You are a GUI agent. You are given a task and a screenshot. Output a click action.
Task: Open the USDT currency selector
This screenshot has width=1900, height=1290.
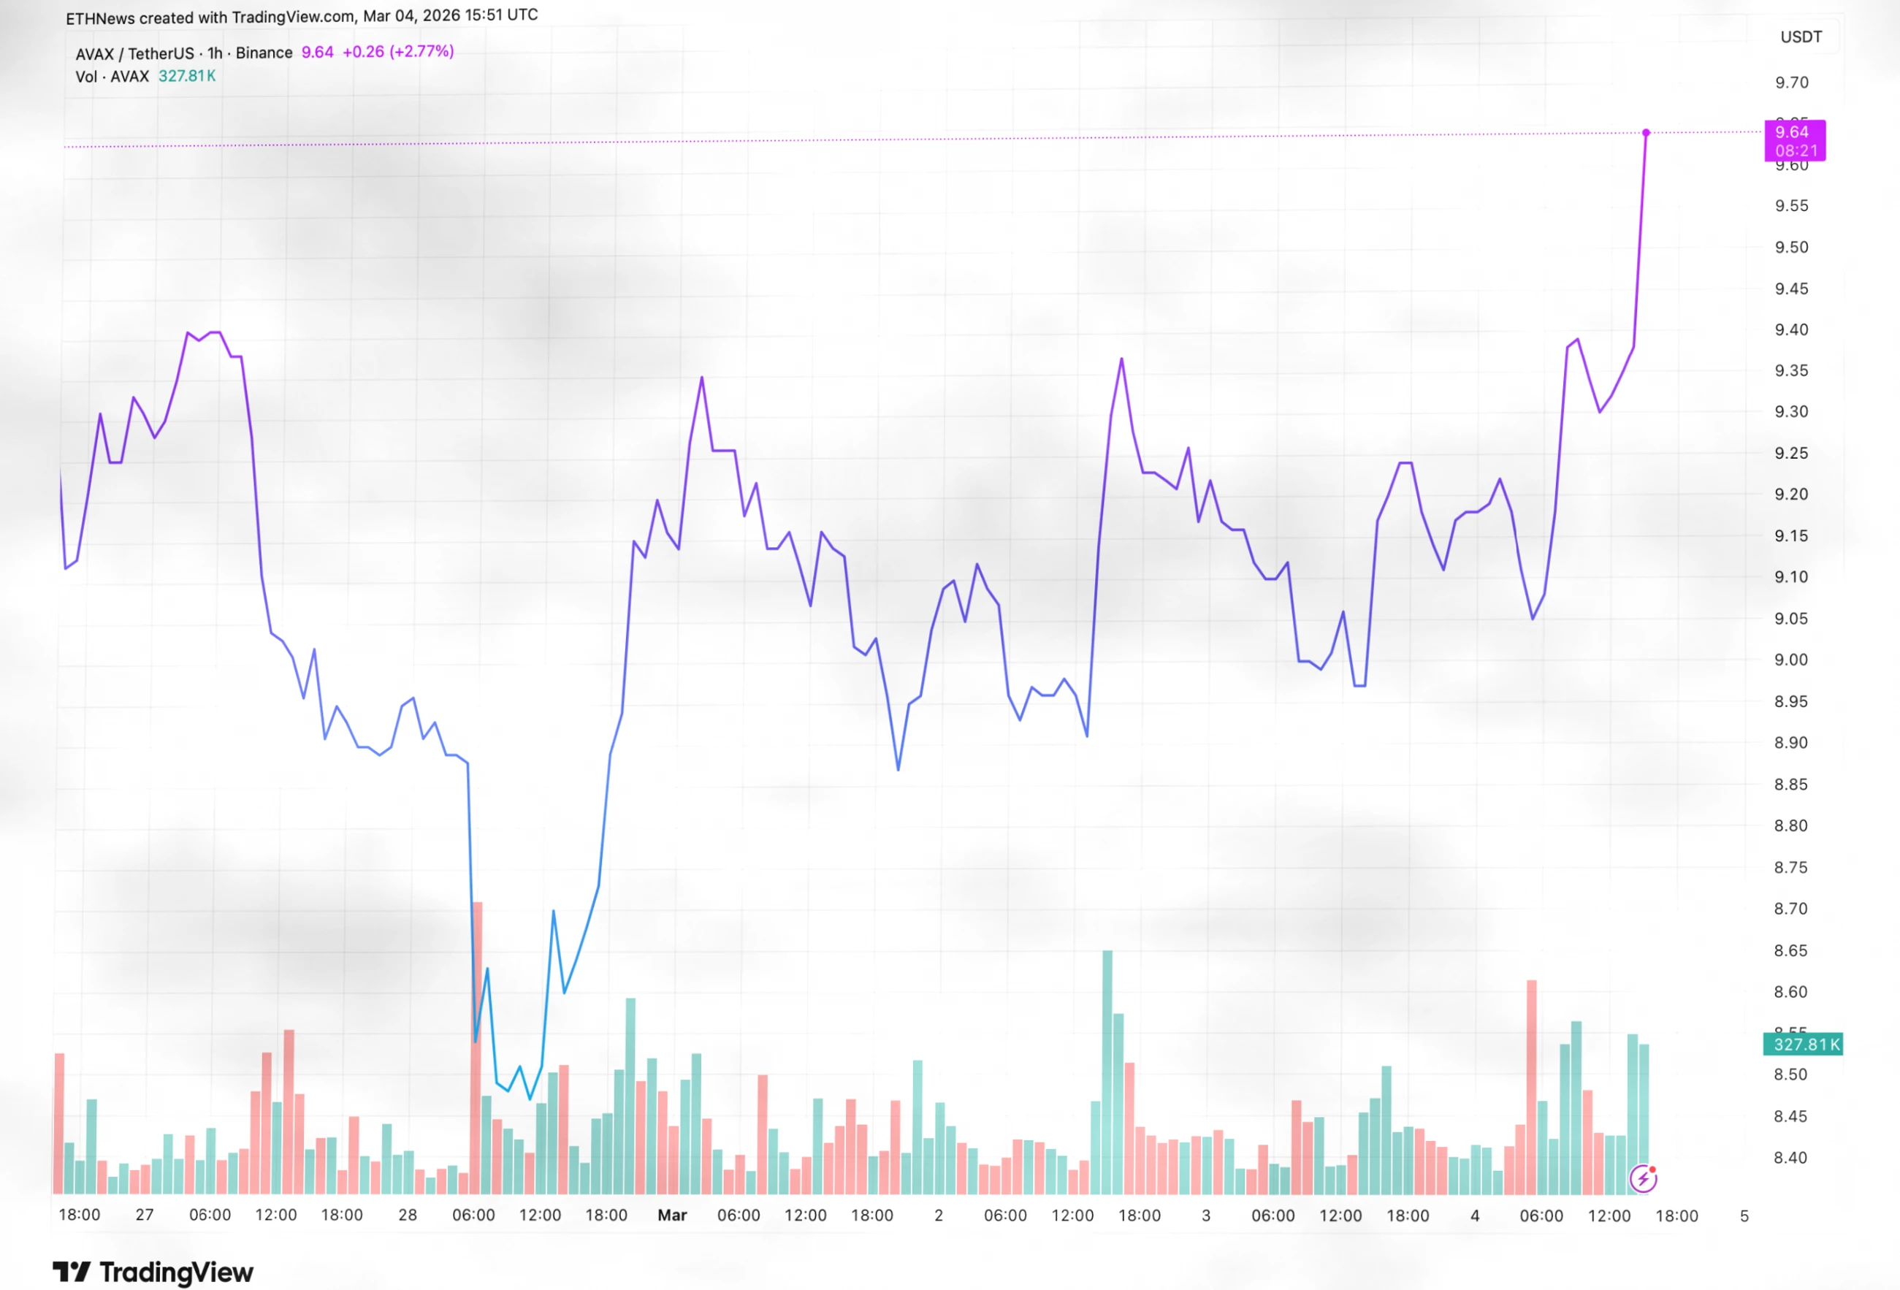click(x=1801, y=37)
